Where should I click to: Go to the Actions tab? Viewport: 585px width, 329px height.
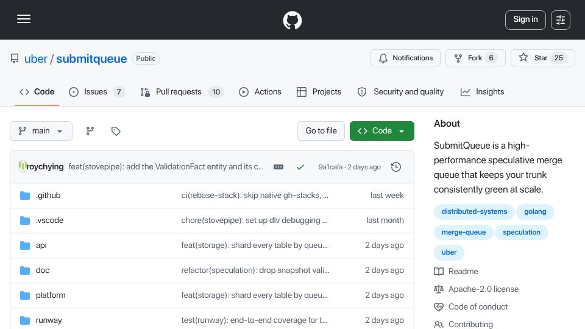(260, 92)
